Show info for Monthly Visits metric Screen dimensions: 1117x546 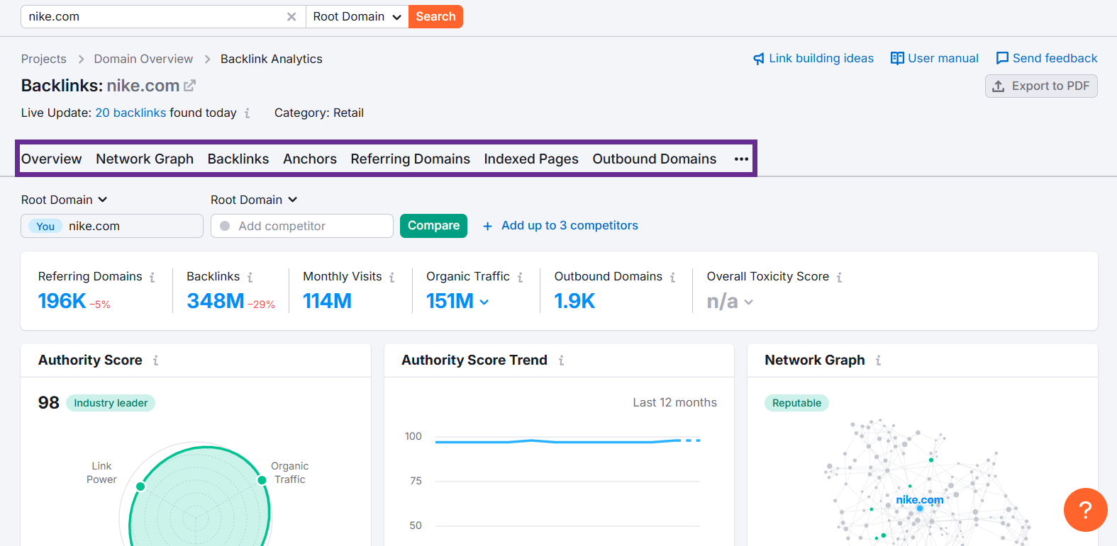pos(391,277)
